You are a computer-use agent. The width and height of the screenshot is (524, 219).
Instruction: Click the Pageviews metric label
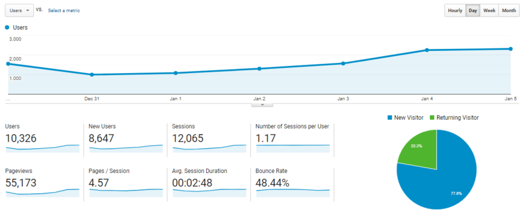point(19,171)
